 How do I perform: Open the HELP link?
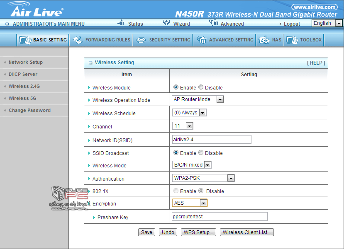pos(316,63)
